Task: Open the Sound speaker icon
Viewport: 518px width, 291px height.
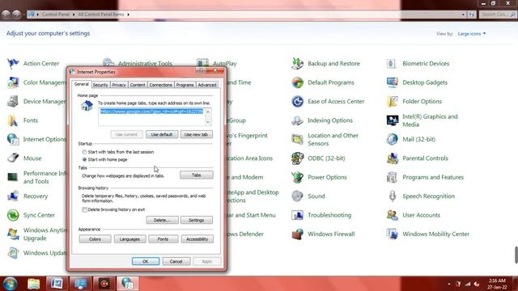Action: [297, 196]
